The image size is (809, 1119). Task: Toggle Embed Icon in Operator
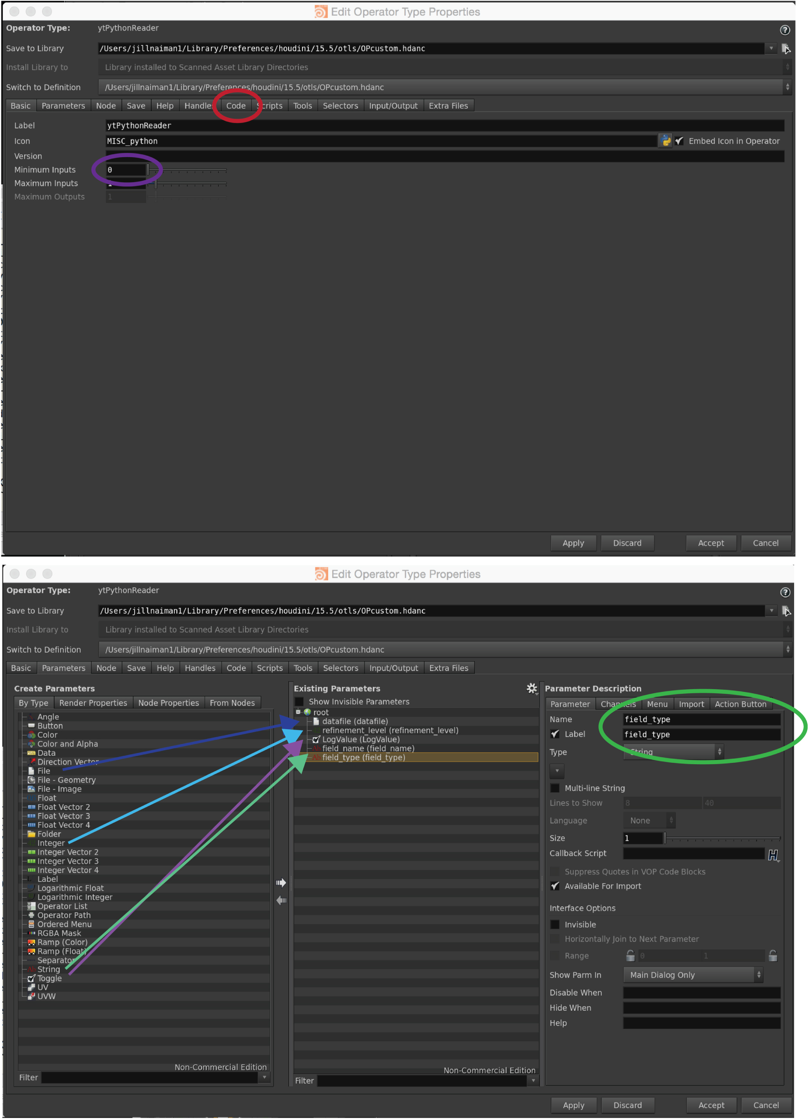tap(680, 141)
